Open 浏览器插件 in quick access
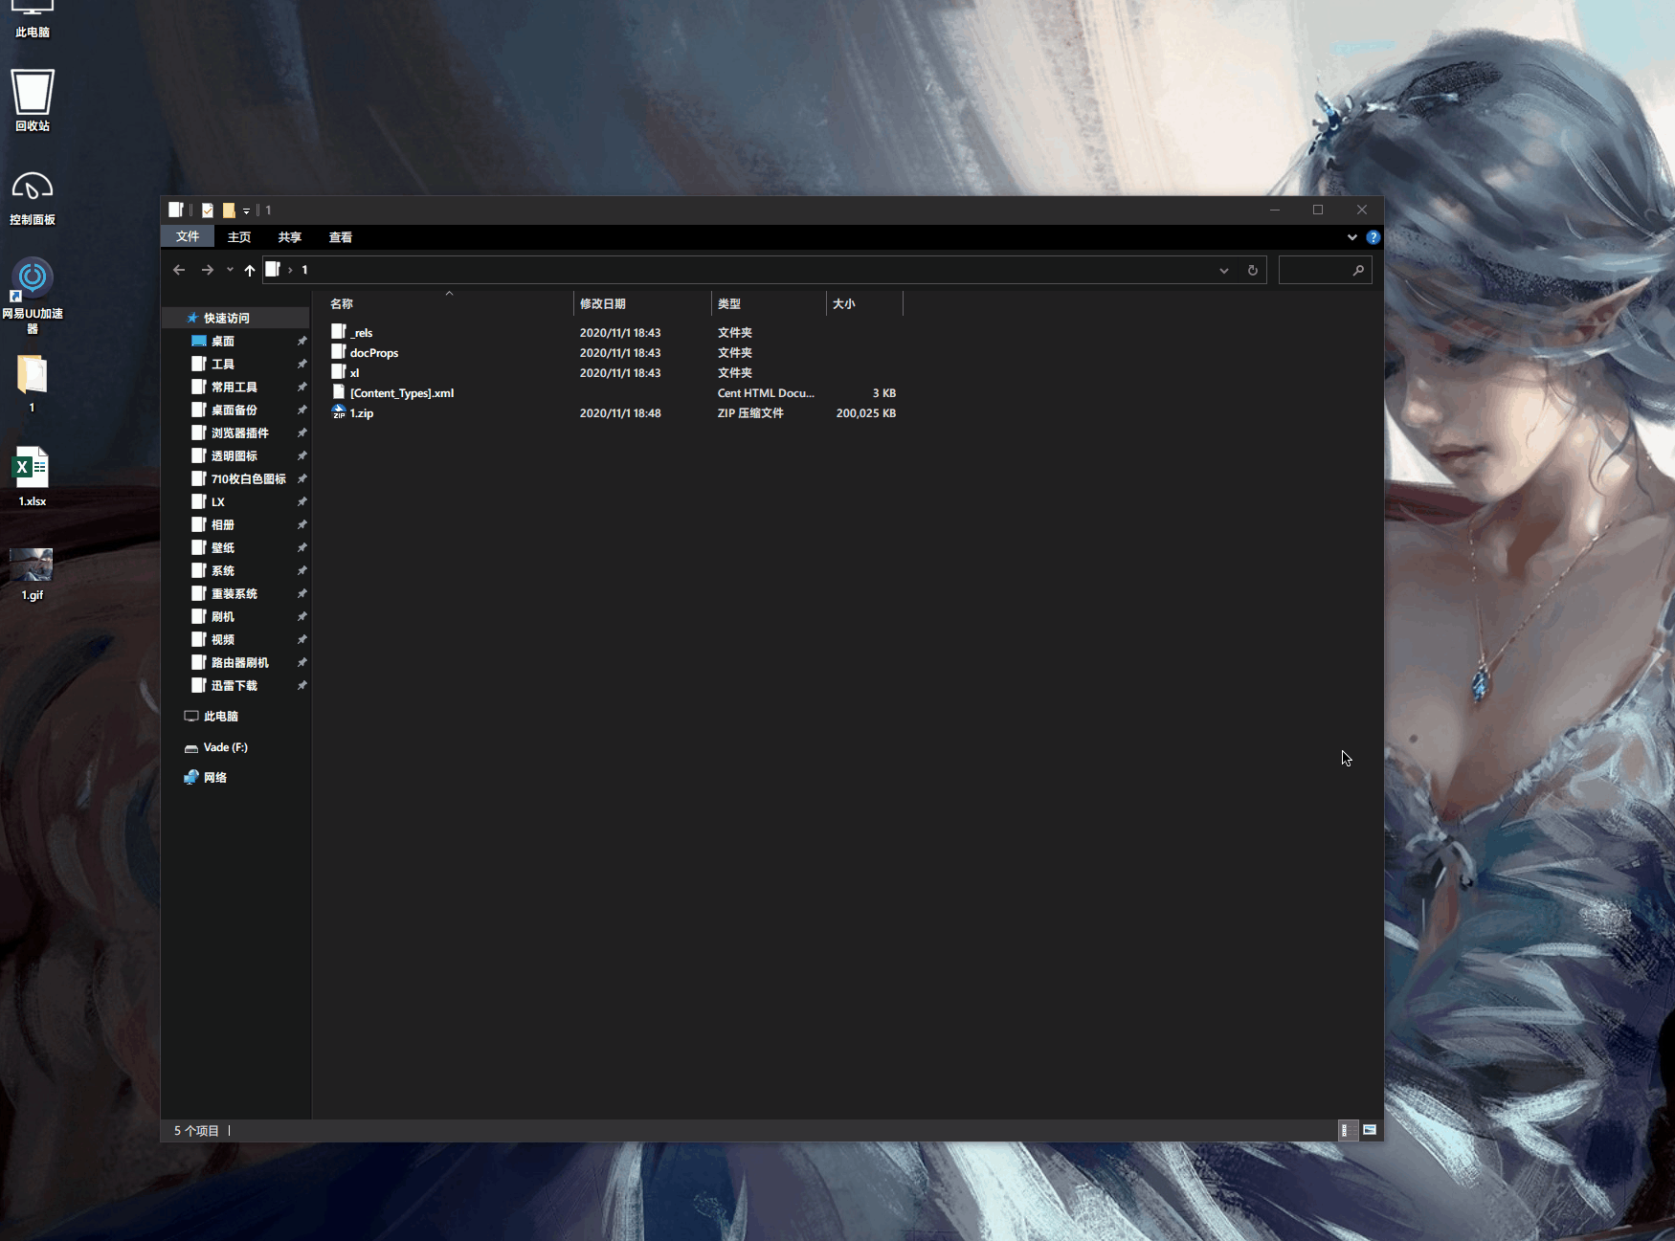The image size is (1675, 1241). (239, 432)
